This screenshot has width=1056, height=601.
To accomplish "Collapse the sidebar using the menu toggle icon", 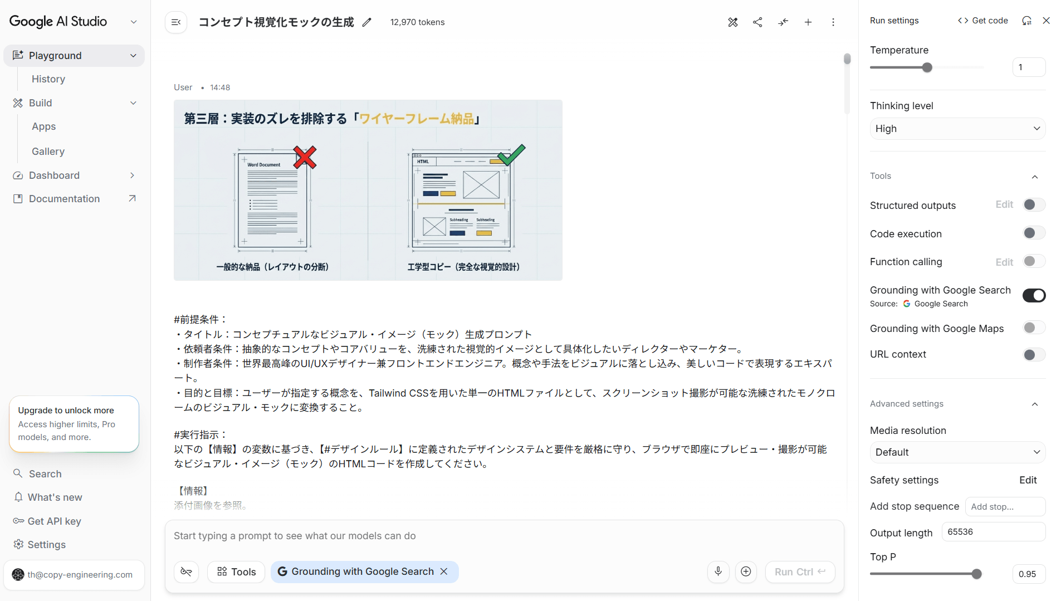I will [x=176, y=22].
